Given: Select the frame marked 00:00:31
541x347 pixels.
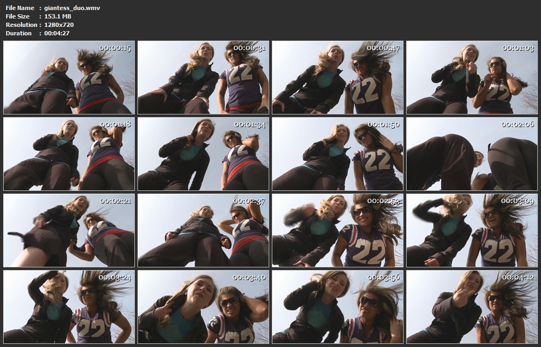Looking at the screenshot, I should pos(203,78).
